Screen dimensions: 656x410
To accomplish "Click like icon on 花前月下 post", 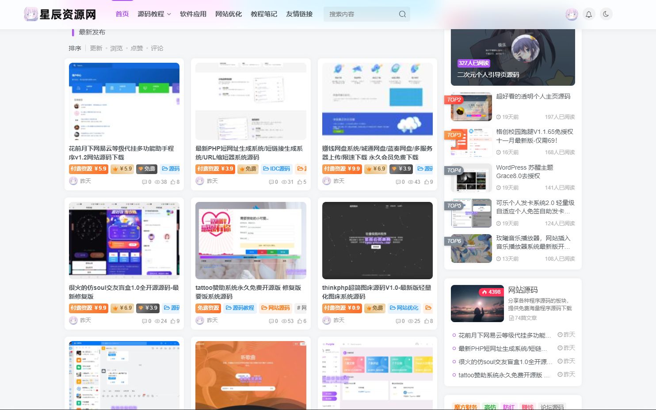I will tap(173, 182).
